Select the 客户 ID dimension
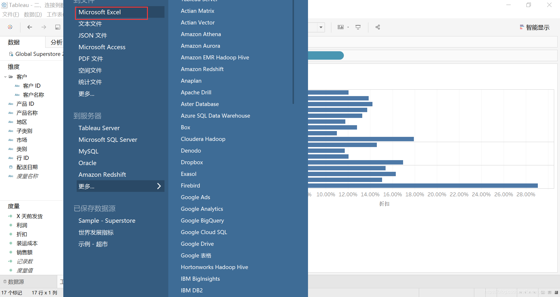Screen dimensions: 560x297 [32, 86]
